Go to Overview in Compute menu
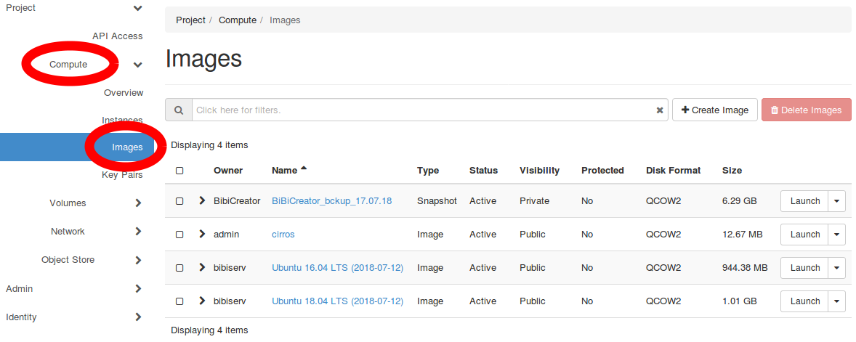 coord(124,93)
